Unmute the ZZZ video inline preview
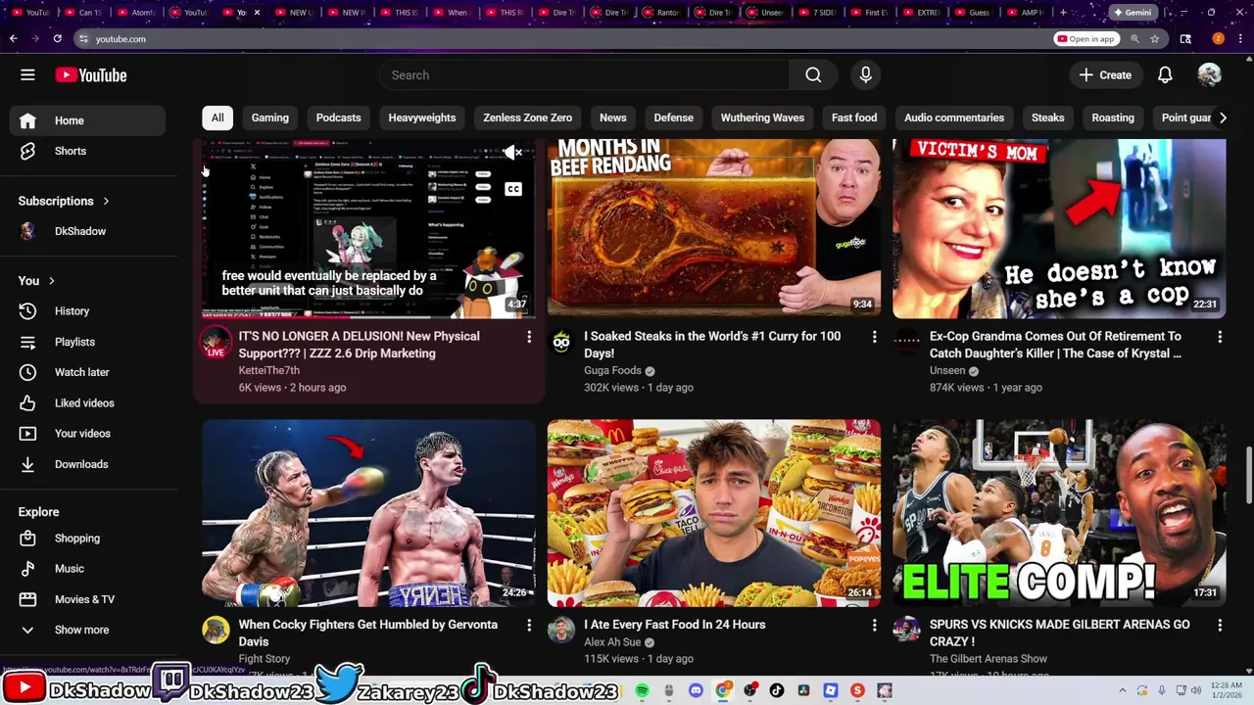 pos(512,153)
